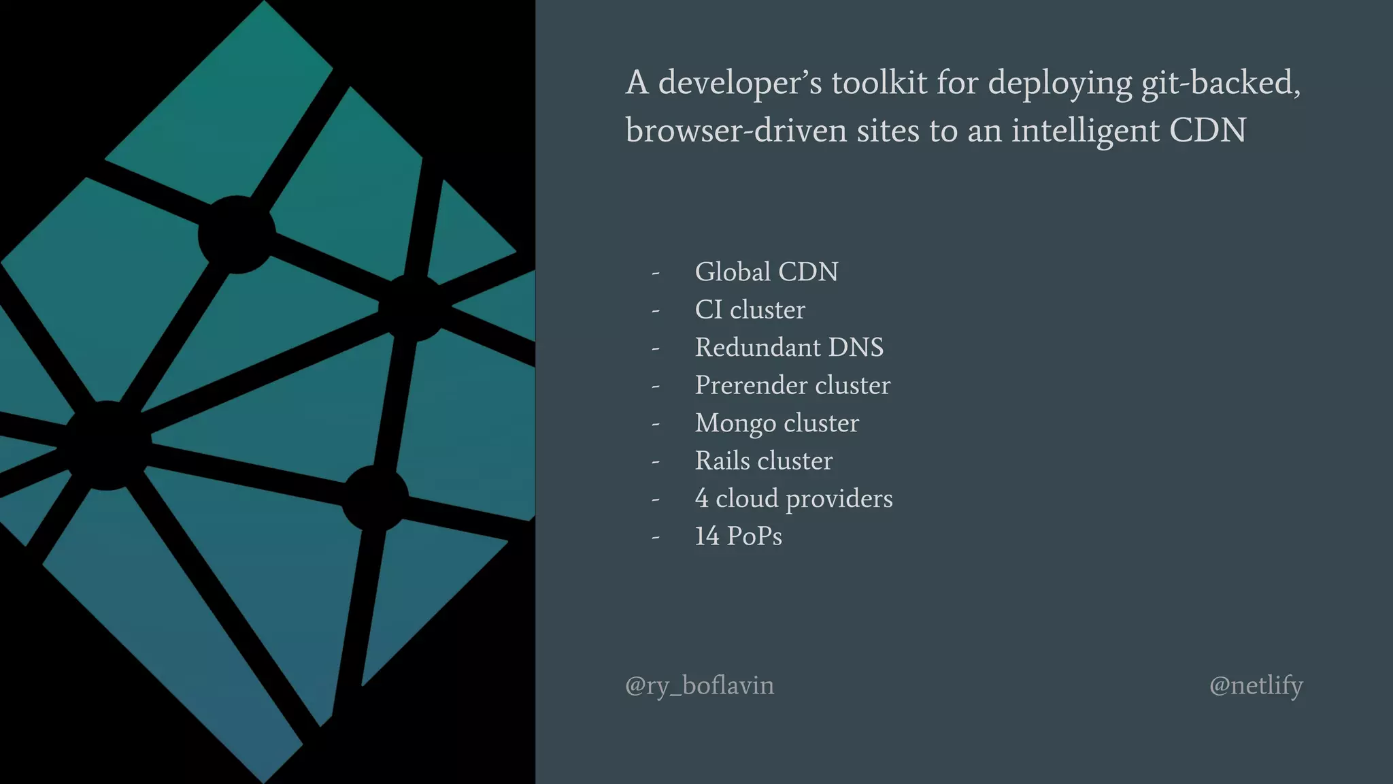Image resolution: width=1393 pixels, height=784 pixels.
Task: Click the slide heading about developer's toolkit
Action: tap(963, 106)
